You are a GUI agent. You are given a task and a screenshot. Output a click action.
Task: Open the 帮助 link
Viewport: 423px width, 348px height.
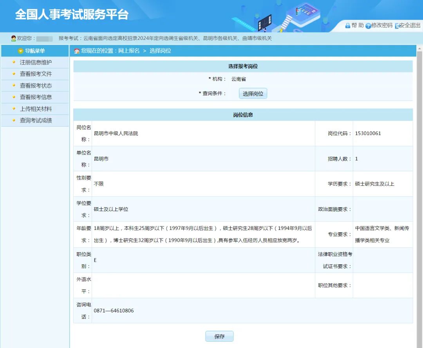(x=358, y=25)
